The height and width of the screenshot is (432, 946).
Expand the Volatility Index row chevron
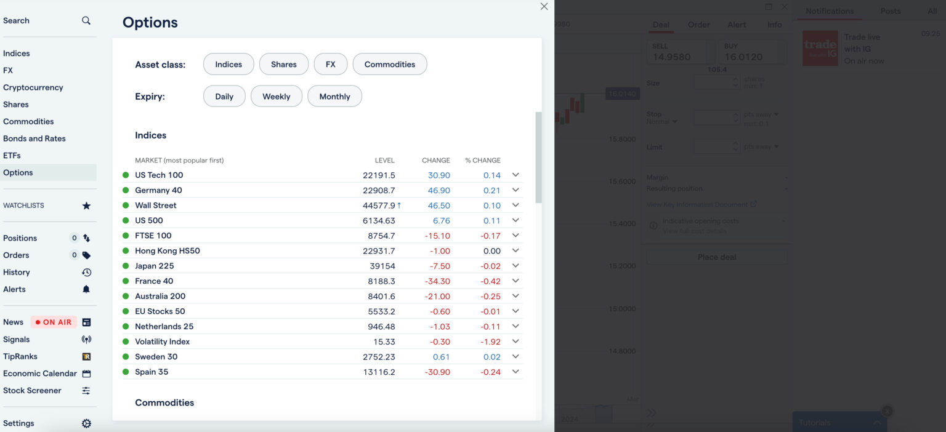coord(515,341)
